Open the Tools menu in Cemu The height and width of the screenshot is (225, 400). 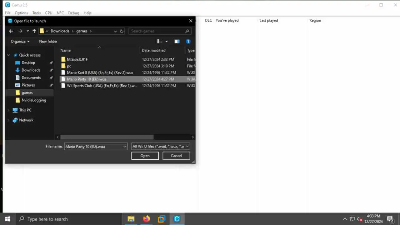point(37,13)
